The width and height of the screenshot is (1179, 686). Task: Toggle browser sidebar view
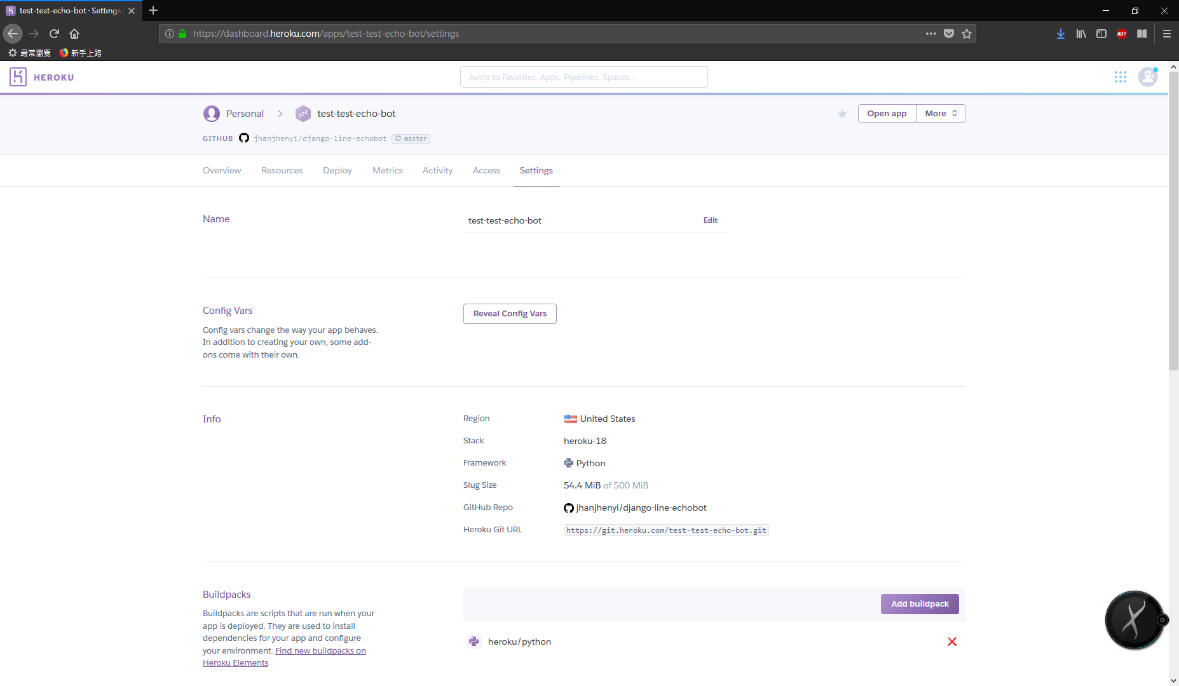click(x=1101, y=34)
